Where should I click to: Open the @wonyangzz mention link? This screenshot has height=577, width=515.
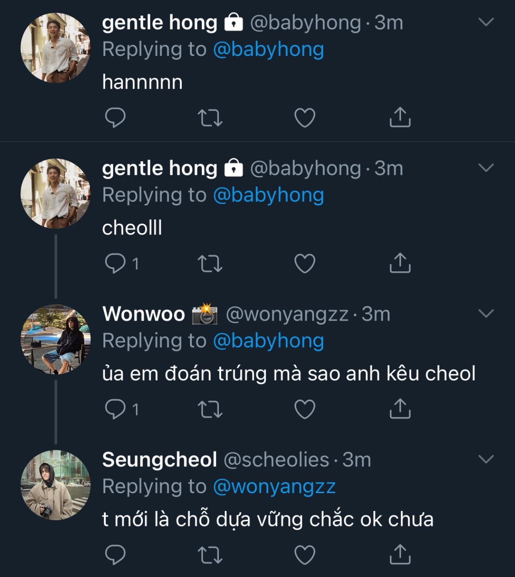click(x=274, y=487)
